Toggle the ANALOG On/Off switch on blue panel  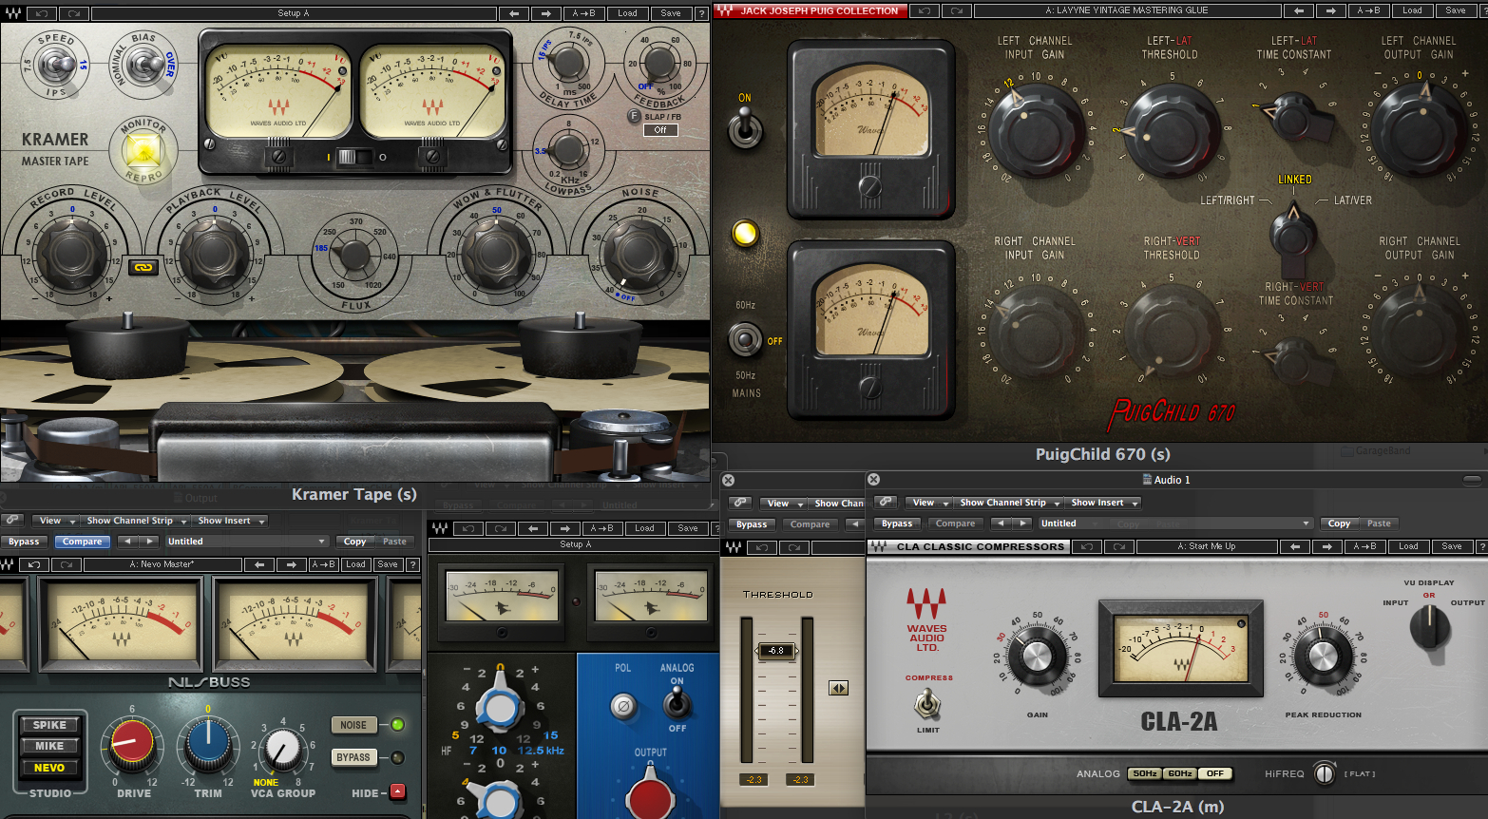(677, 703)
